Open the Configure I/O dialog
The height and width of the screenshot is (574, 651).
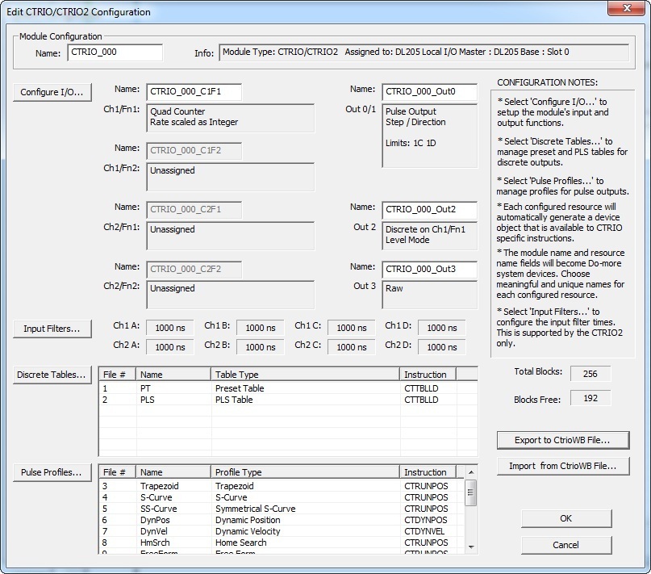coord(52,92)
